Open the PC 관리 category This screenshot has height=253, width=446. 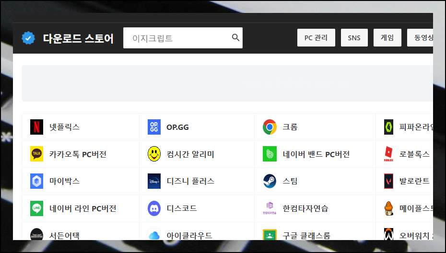(x=316, y=37)
